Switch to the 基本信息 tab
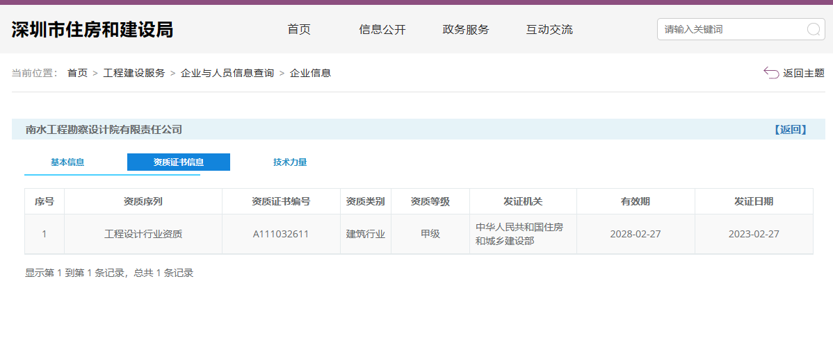The image size is (833, 338). 67,162
